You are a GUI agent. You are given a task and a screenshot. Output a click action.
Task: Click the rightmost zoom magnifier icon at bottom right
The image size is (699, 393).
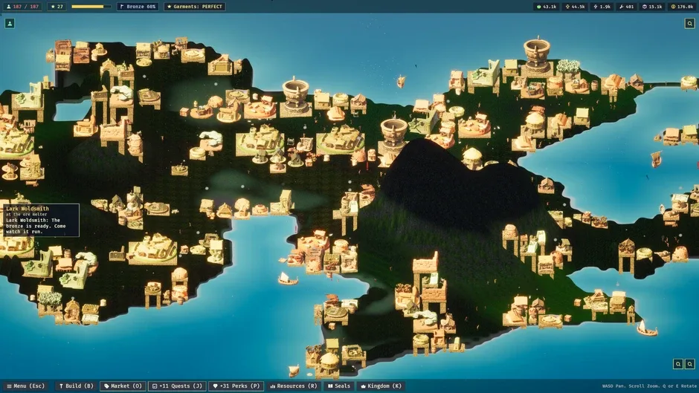click(689, 364)
